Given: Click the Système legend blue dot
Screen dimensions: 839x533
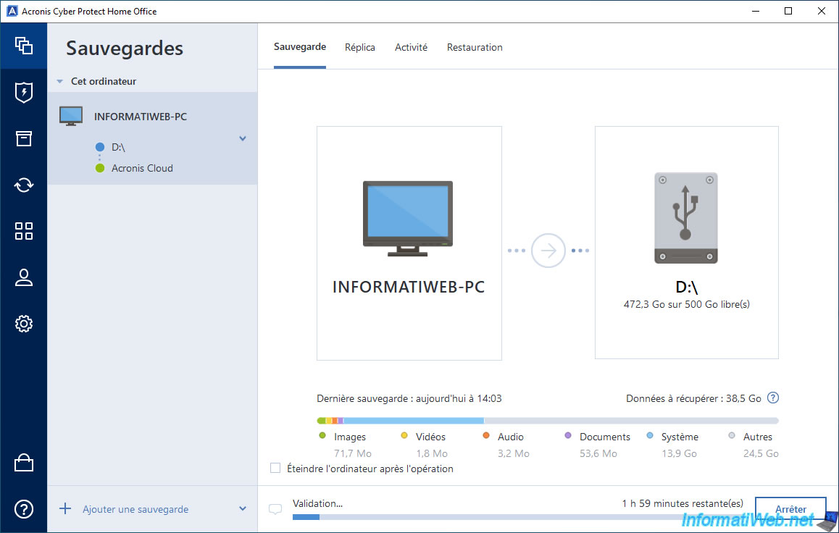Looking at the screenshot, I should click(x=650, y=435).
